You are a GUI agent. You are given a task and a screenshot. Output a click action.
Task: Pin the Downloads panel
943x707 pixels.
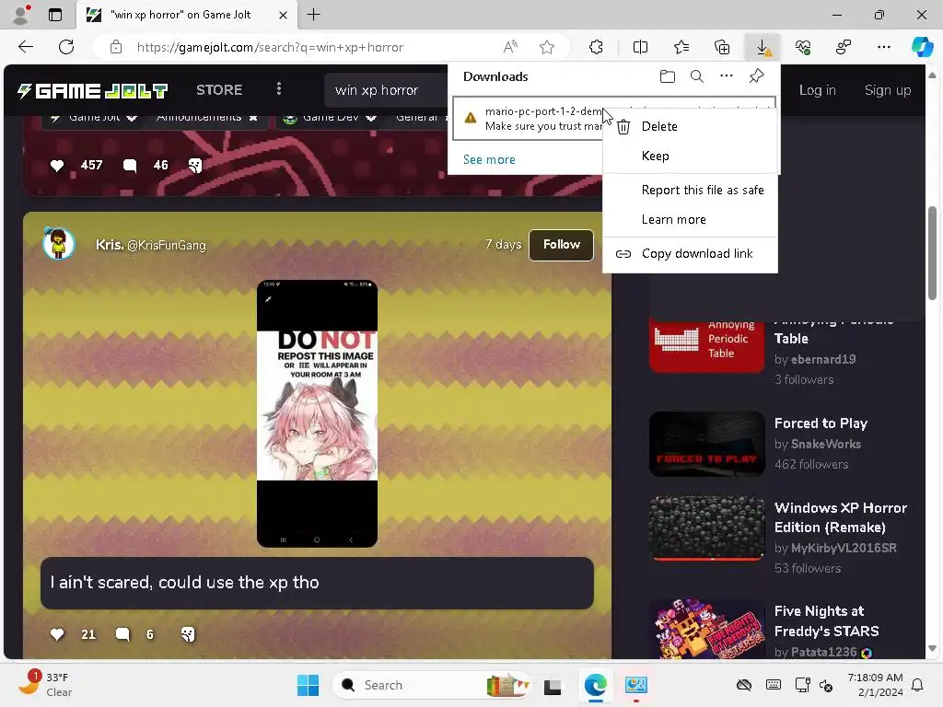(757, 76)
